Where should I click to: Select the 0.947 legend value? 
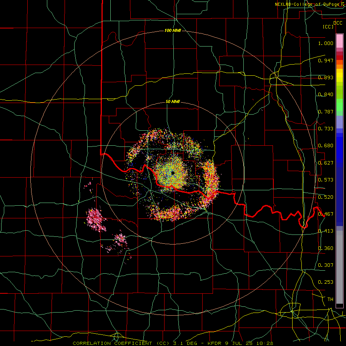tap(326, 60)
